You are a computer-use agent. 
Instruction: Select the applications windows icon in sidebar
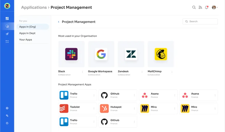(x=7, y=26)
